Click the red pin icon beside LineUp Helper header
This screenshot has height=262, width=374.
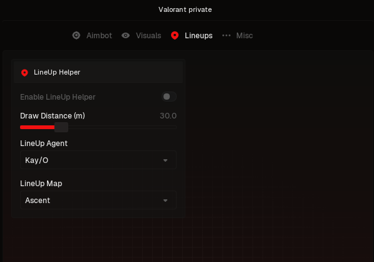click(x=24, y=73)
